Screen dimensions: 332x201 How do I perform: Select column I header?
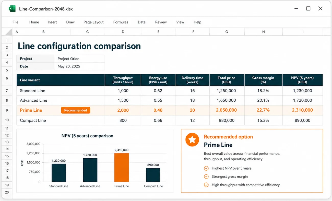coord(303,32)
